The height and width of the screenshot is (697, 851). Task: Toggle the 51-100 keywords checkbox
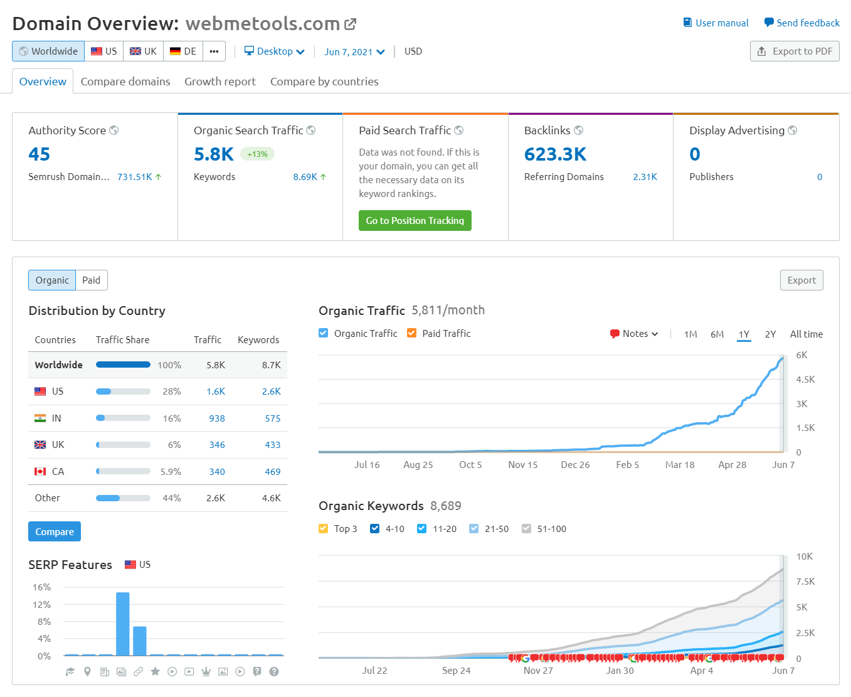(527, 528)
